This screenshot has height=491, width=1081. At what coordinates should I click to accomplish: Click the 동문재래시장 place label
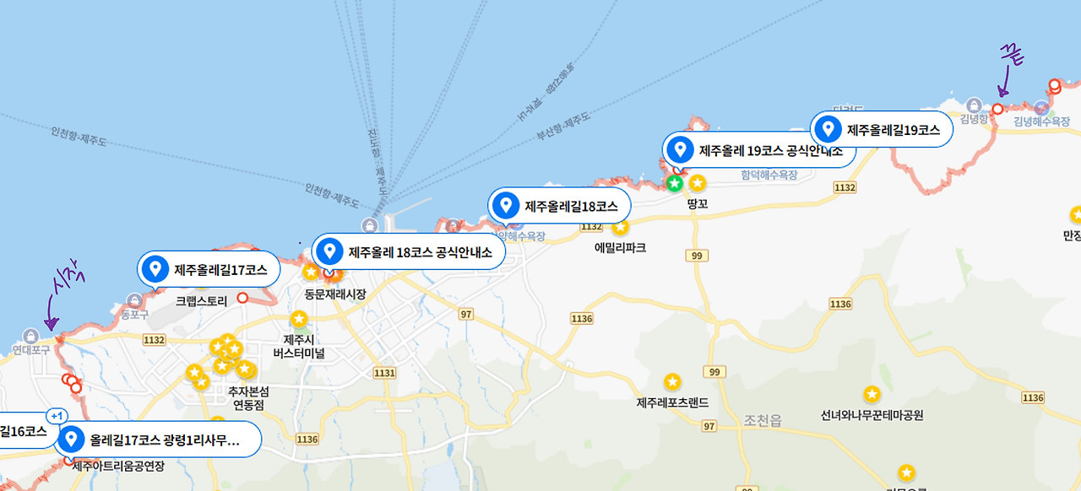[335, 294]
